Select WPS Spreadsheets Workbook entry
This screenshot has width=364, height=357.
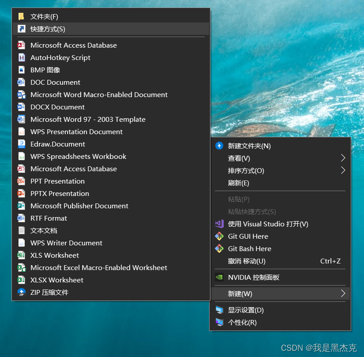(x=111, y=156)
